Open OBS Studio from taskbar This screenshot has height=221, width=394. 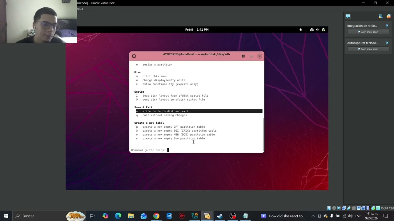232,216
